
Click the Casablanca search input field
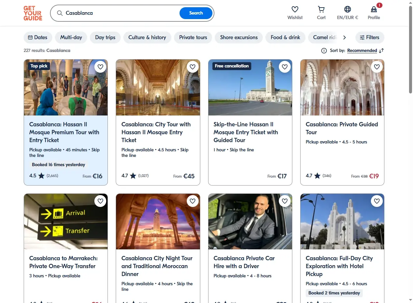point(121,13)
